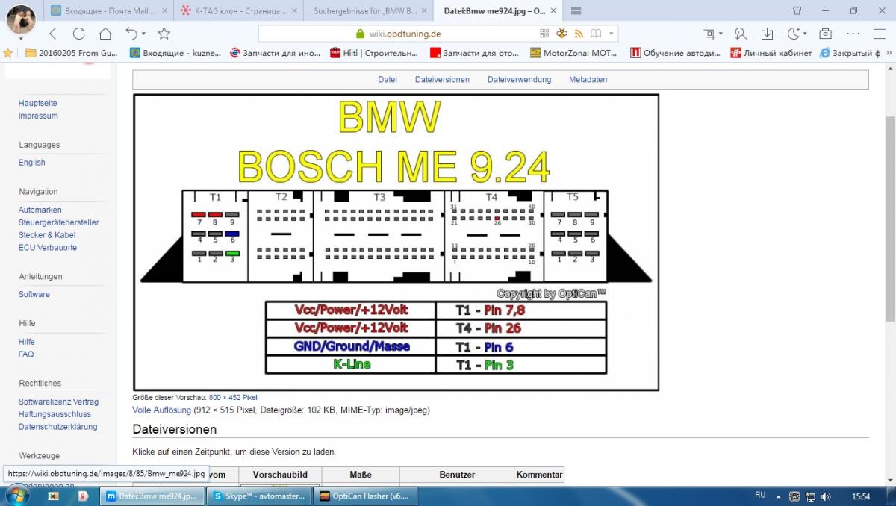The width and height of the screenshot is (896, 506).
Task: Open the Hilti Строительн... bookmark
Action: (373, 53)
